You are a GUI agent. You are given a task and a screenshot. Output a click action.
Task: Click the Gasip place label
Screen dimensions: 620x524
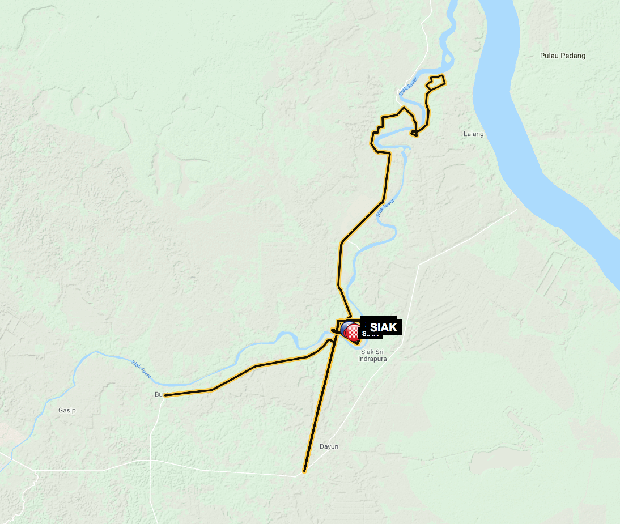tap(67, 410)
